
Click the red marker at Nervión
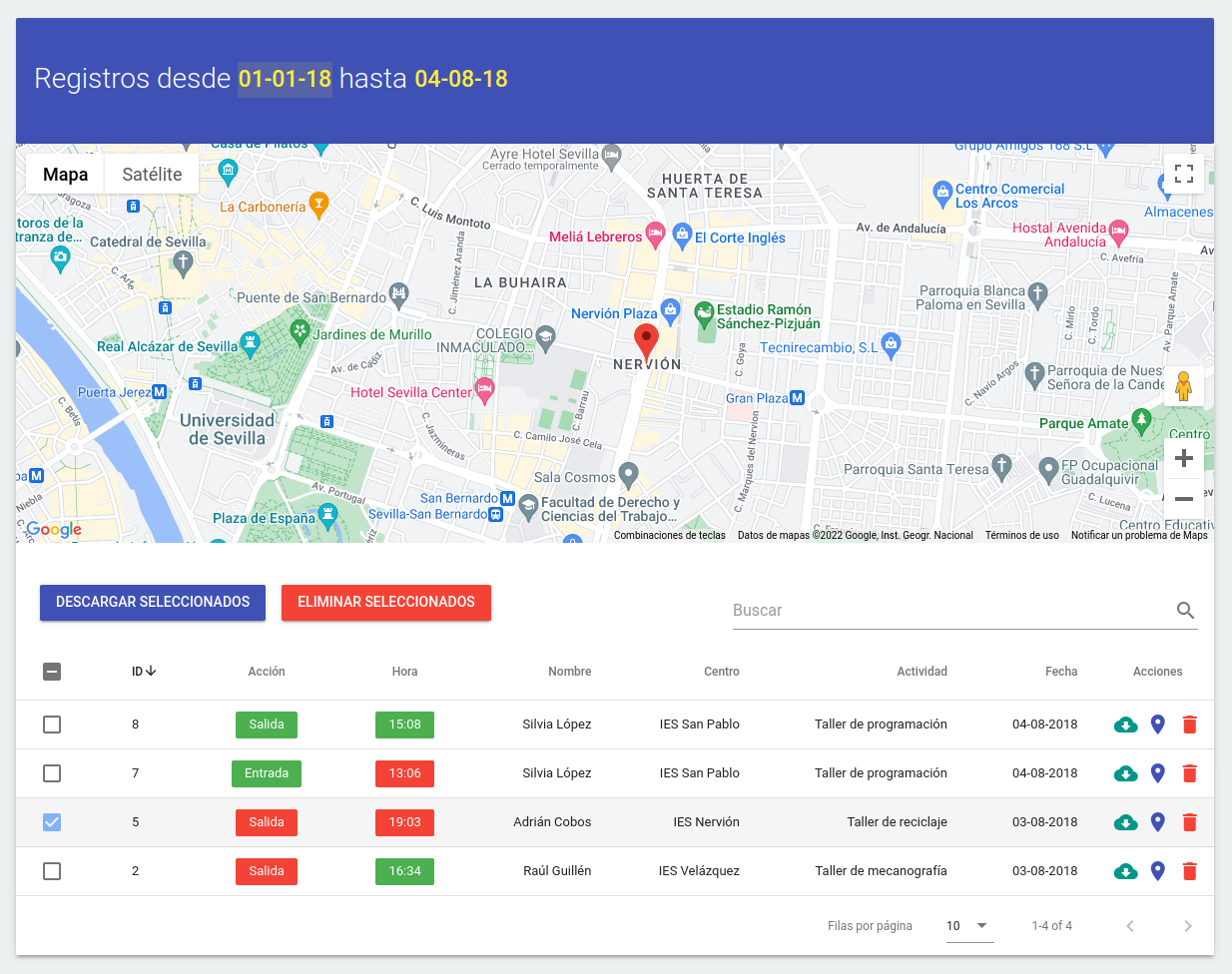tap(647, 341)
